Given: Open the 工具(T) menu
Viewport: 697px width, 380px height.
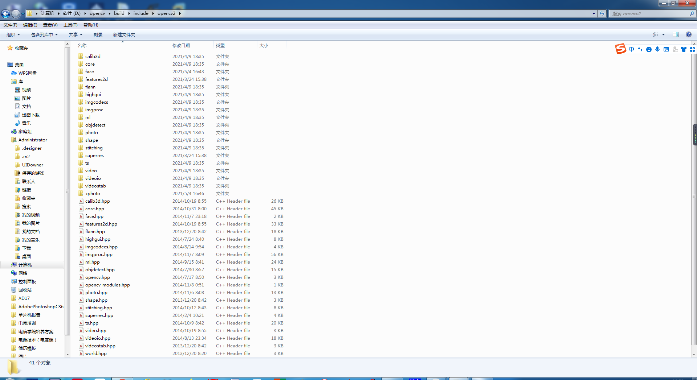Looking at the screenshot, I should click(x=70, y=25).
